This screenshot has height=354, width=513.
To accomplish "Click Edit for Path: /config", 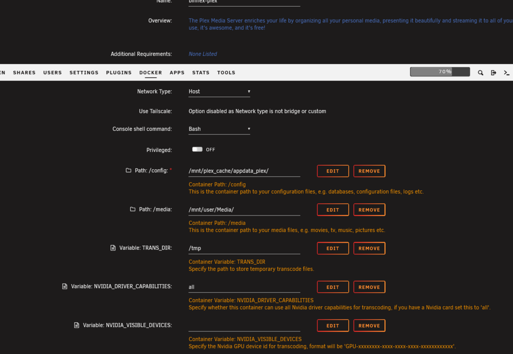I will [x=333, y=171].
